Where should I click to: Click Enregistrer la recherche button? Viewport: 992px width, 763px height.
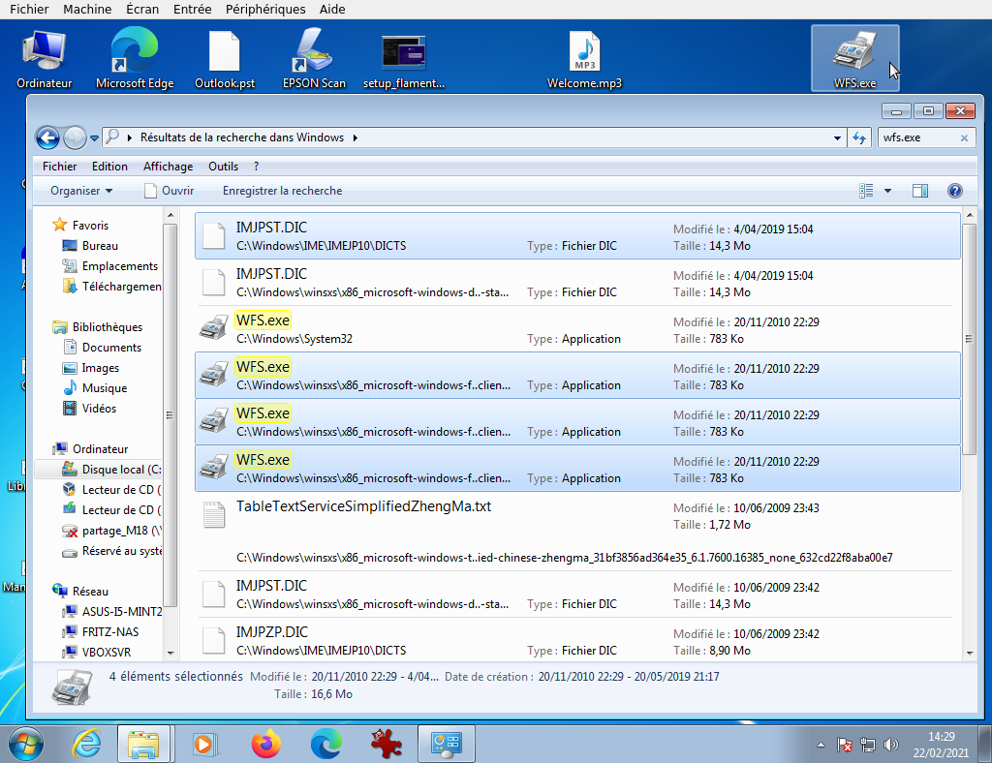(x=282, y=191)
